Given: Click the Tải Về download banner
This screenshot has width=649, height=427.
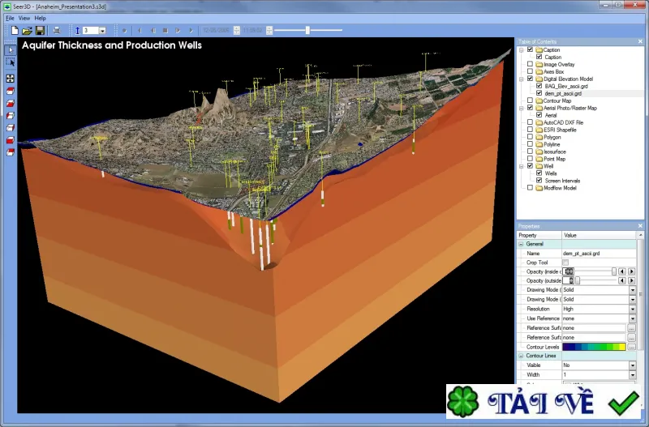Looking at the screenshot, I should click(x=543, y=402).
